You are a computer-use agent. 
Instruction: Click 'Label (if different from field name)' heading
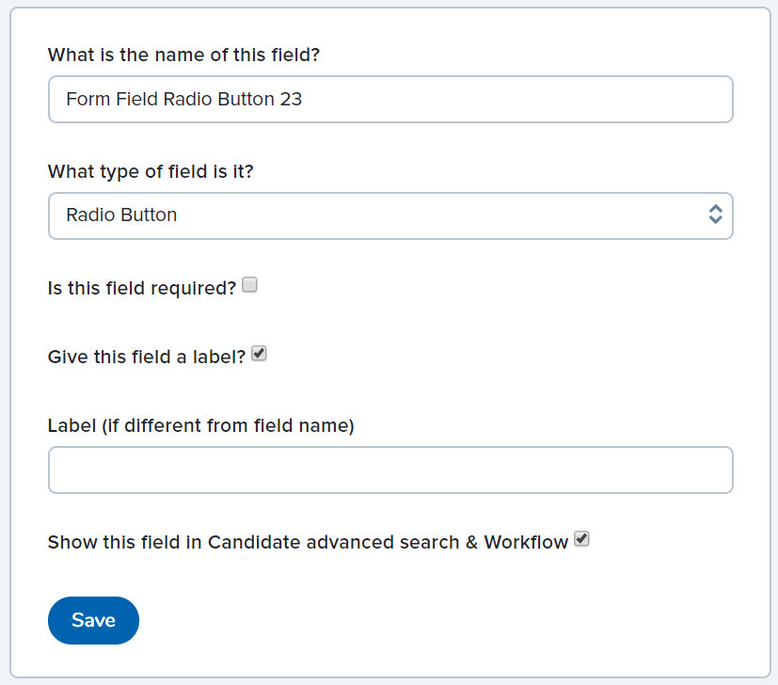coord(200,426)
